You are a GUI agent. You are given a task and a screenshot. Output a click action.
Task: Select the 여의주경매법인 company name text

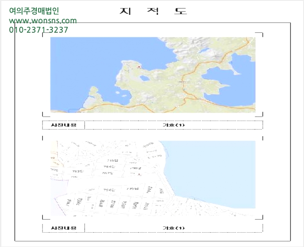point(34,11)
